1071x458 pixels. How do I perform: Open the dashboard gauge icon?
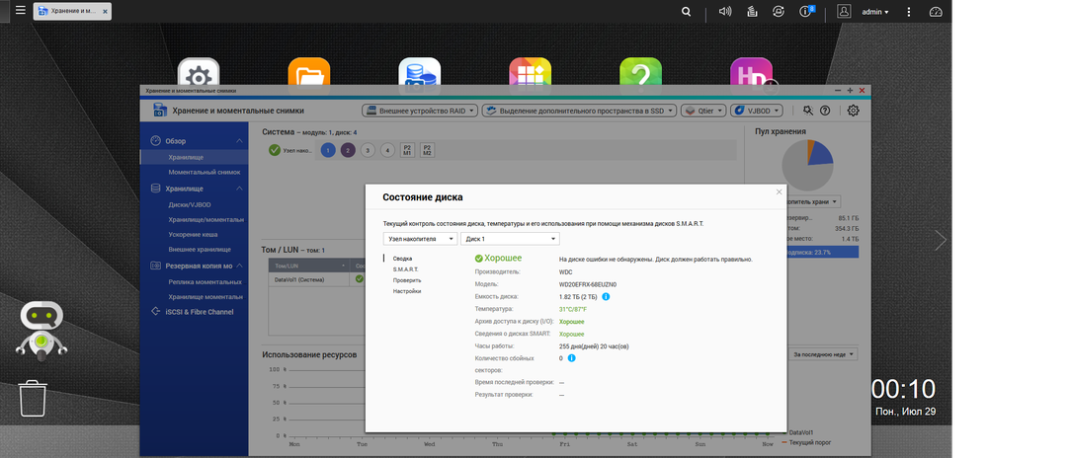[936, 12]
